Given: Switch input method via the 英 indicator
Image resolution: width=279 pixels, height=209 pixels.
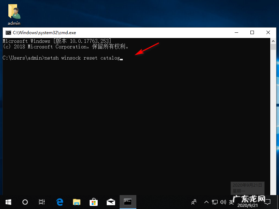Looking at the screenshot, I should pos(231,202).
